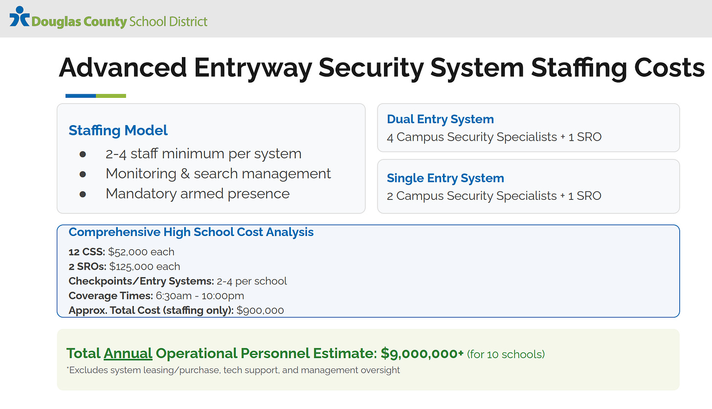Click the Staffing Model heading
Viewport: 712px width, 409px height.
[x=118, y=130]
